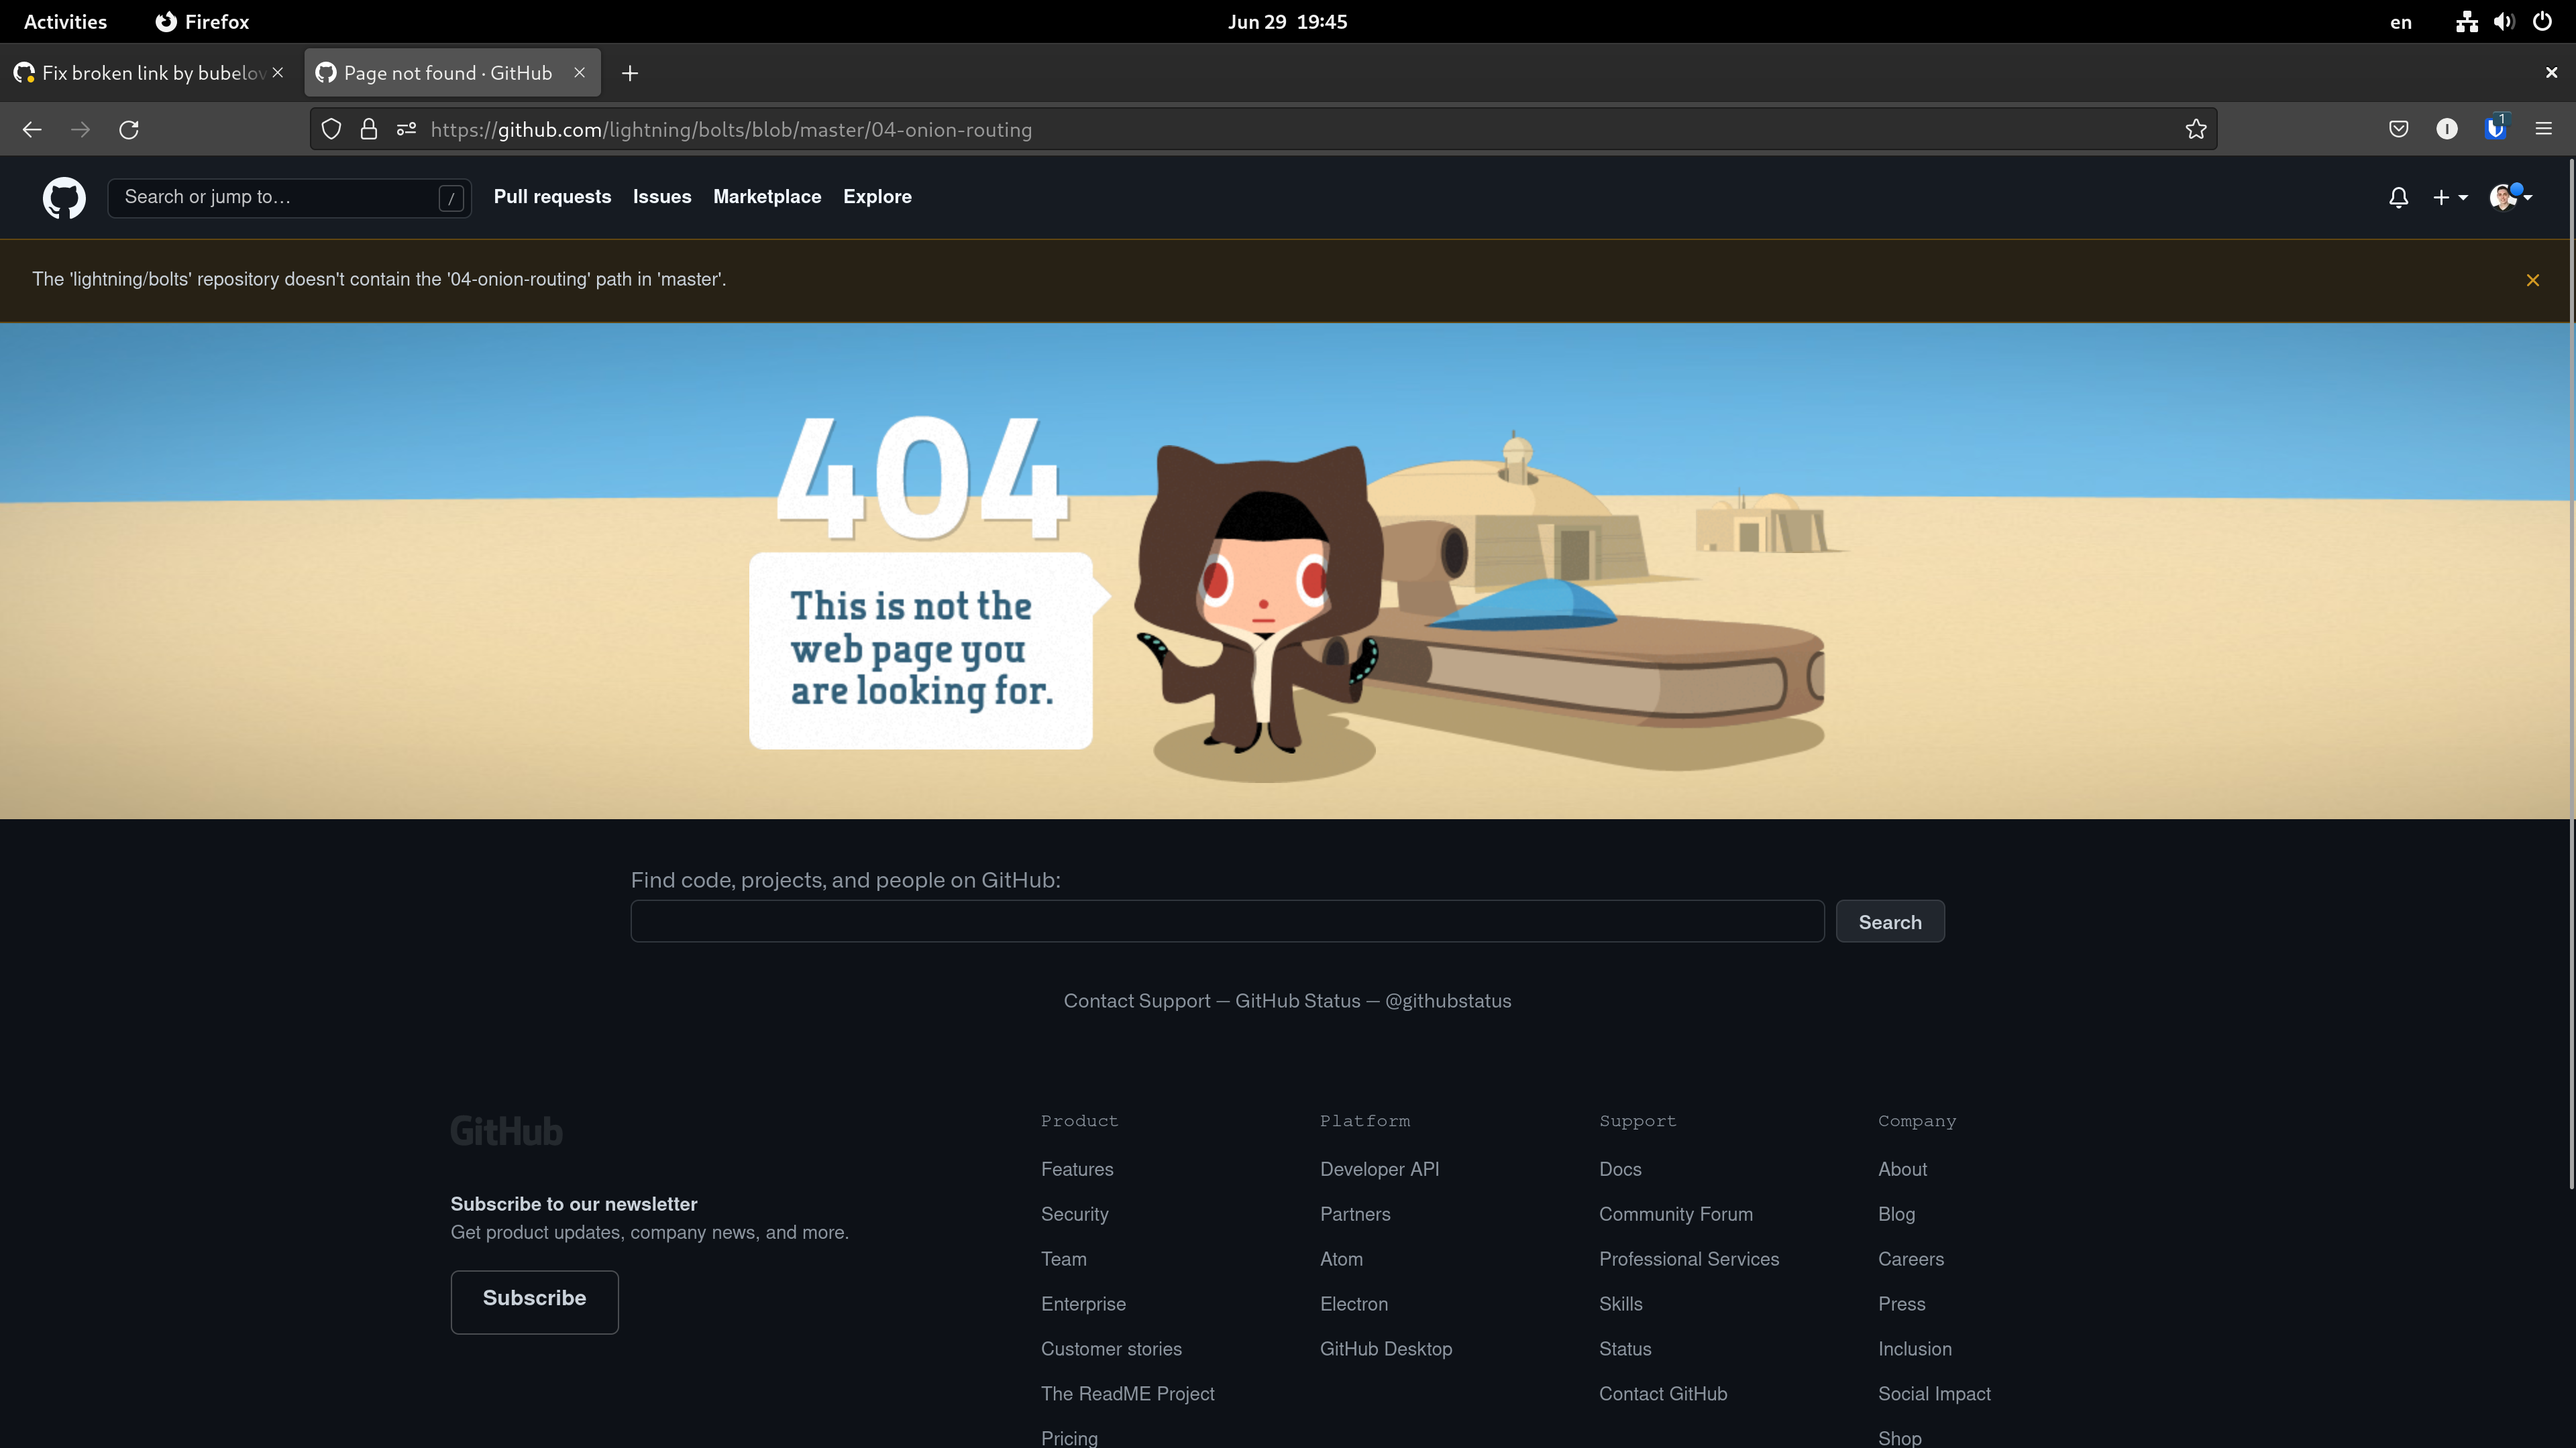Open the notifications bell

point(2398,197)
